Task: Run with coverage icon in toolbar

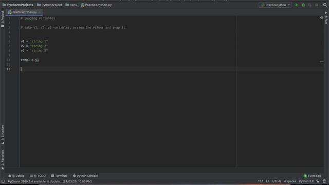Action: click(x=310, y=5)
